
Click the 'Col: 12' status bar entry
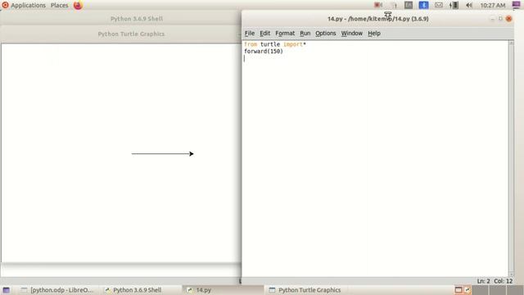[x=504, y=281]
